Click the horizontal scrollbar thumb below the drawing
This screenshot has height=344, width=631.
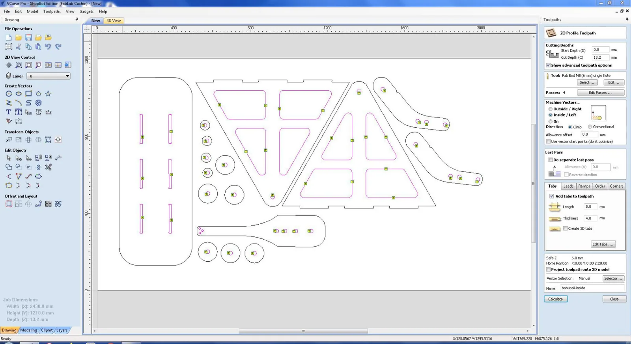pos(303,331)
